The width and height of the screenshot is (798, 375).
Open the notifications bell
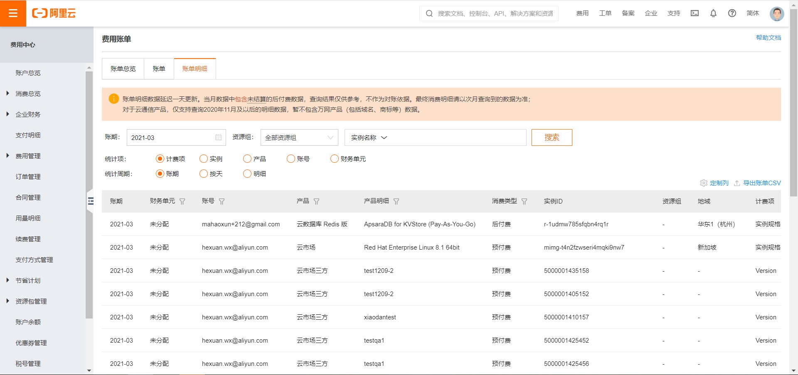pyautogui.click(x=713, y=13)
